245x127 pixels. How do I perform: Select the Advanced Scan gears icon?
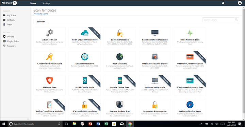click(x=50, y=33)
